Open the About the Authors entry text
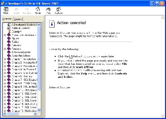Viewport: 166px width, 119px height. point(21,56)
